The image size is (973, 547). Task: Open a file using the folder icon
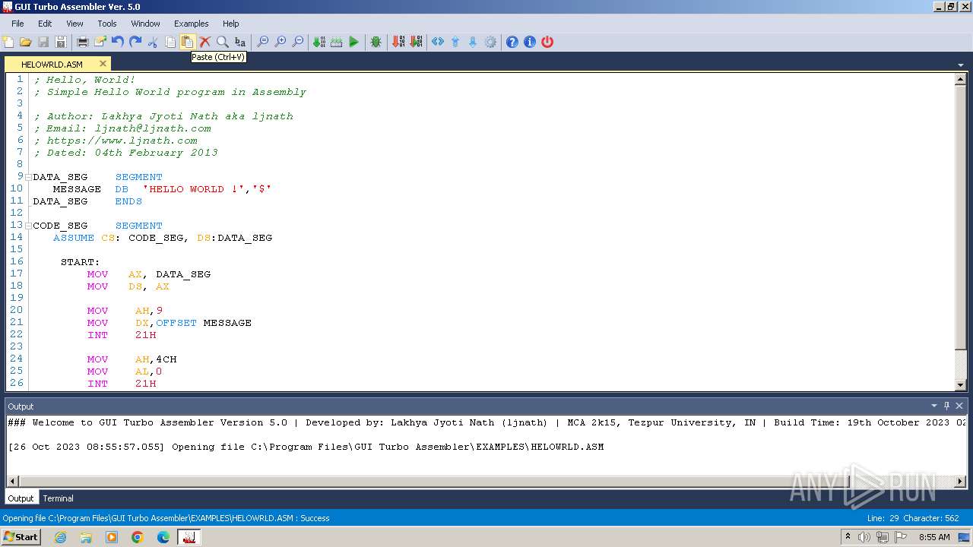click(26, 42)
